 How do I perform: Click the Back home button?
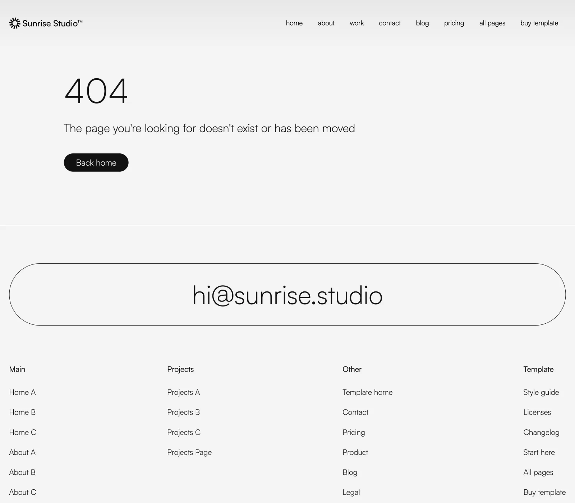(x=96, y=162)
